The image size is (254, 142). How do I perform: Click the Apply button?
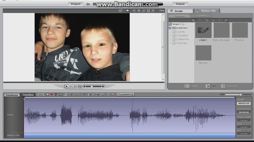tap(191, 86)
